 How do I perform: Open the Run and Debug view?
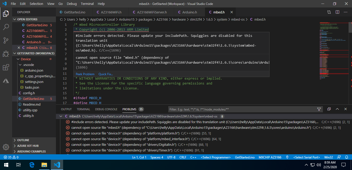6,54
